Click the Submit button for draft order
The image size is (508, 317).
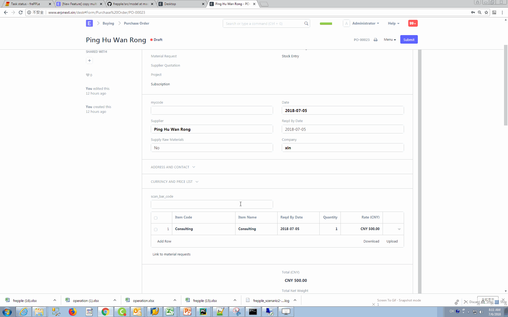coord(409,39)
